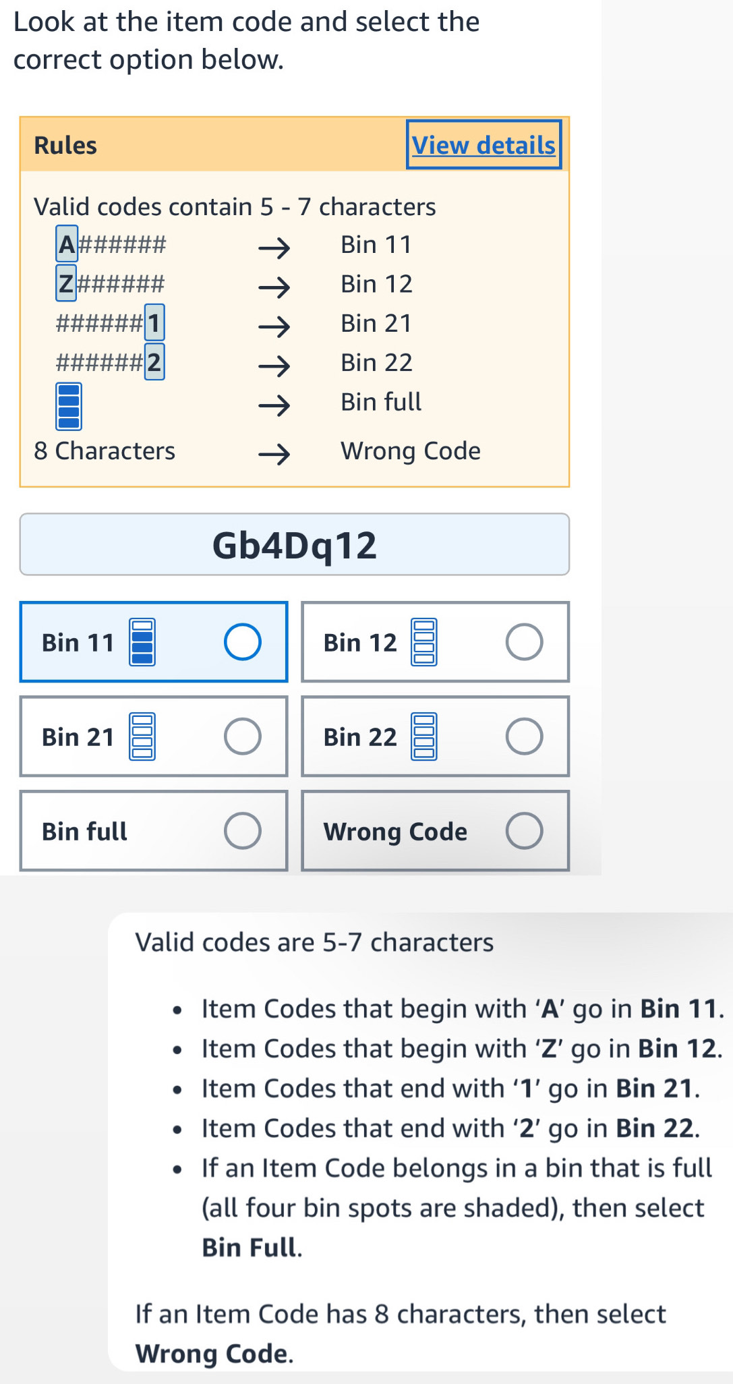Viewport: 733px width, 1384px height.
Task: Click the full bin icon in Rules panel
Action: (x=69, y=406)
